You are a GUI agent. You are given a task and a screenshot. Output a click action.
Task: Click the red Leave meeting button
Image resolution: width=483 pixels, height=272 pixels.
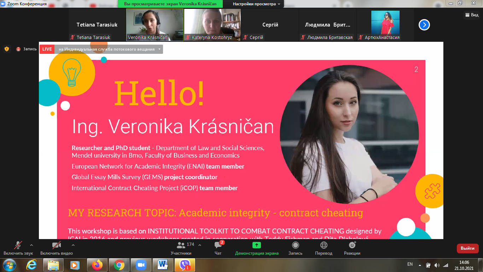pyautogui.click(x=467, y=248)
